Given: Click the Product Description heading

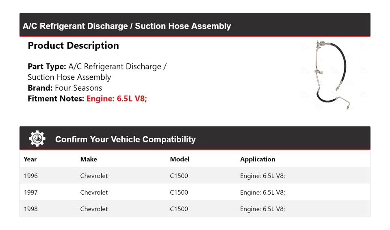Looking at the screenshot, I should pyautogui.click(x=73, y=46).
